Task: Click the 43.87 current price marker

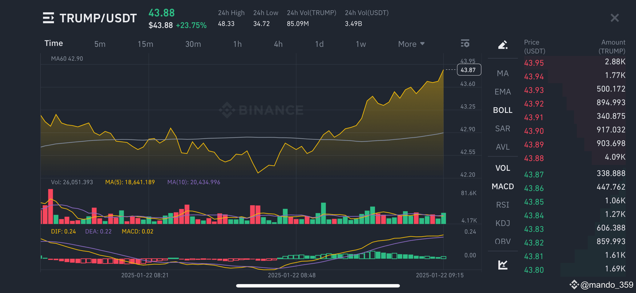Action: (469, 70)
